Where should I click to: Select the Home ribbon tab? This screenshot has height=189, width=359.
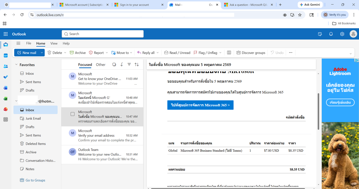(41, 43)
